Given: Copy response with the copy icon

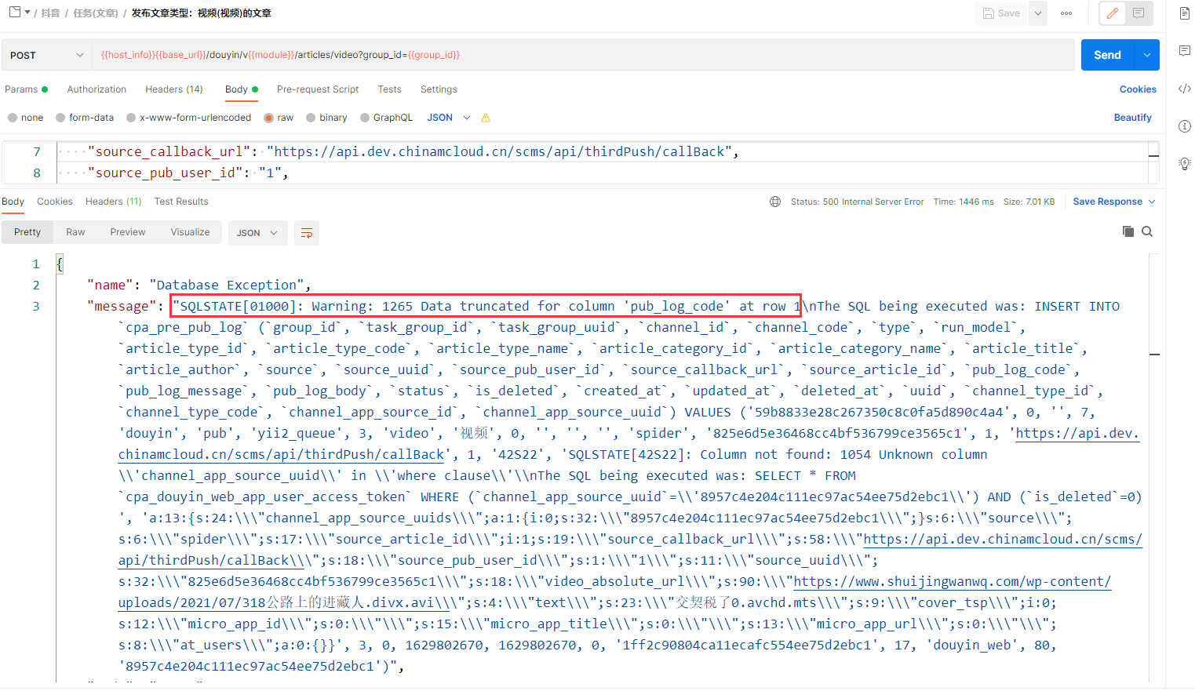Looking at the screenshot, I should click(1128, 231).
